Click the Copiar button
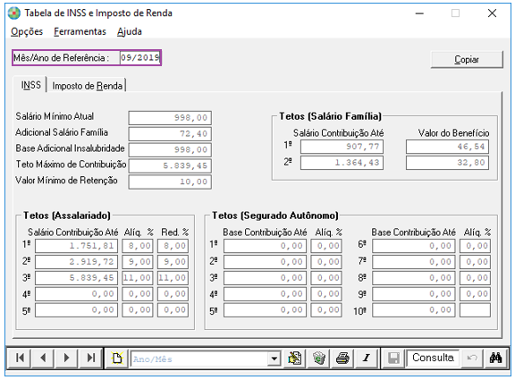This screenshot has height=380, width=515. [467, 59]
